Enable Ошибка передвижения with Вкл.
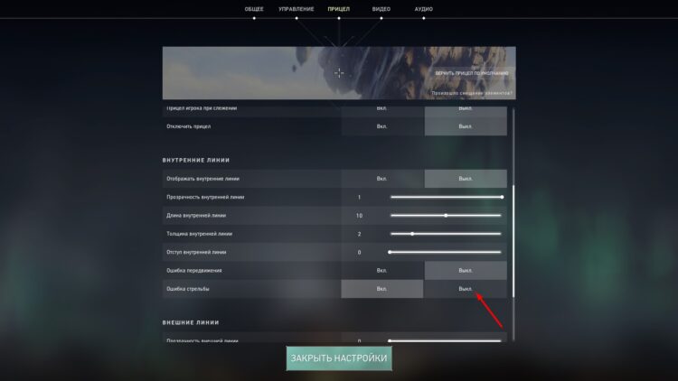The height and width of the screenshot is (381, 678). click(381, 271)
